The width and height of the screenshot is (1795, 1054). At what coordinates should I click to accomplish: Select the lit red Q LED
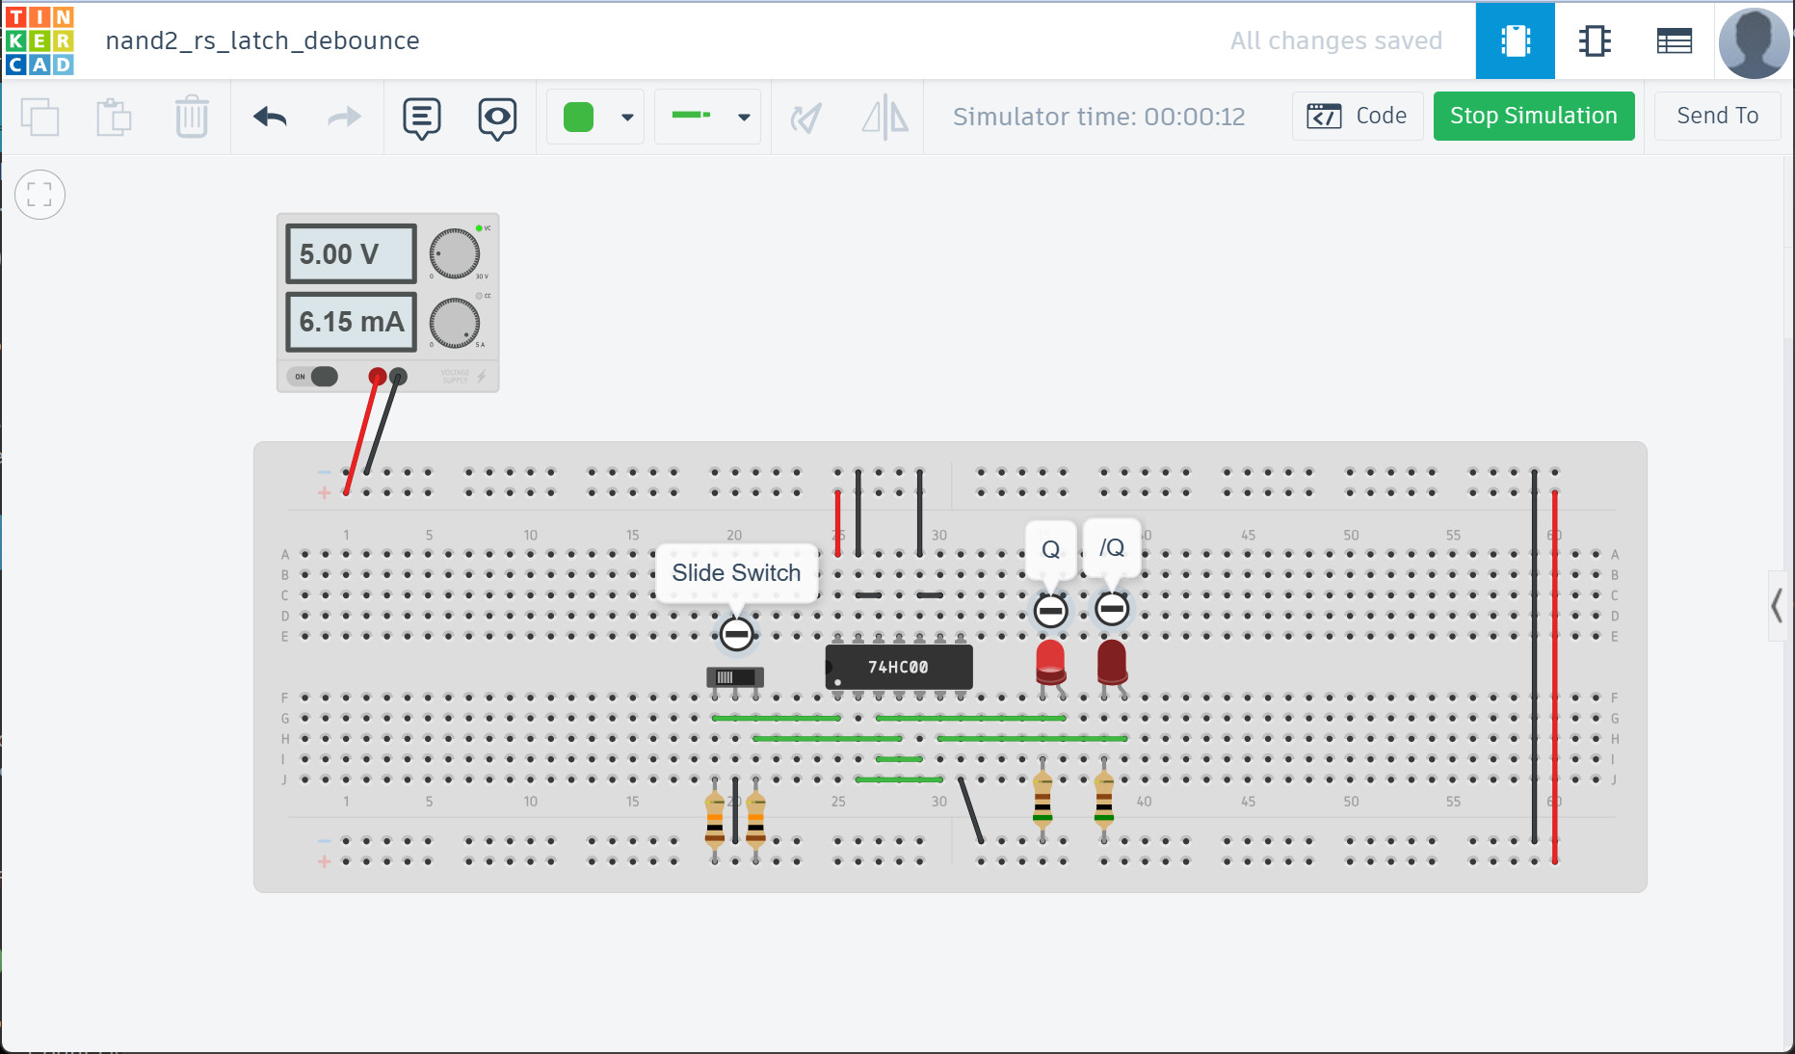pos(1050,664)
